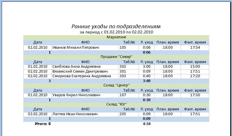Click the early leave value '0:40' for Смирнова
Image resolution: width=232 pixels, height=136 pixels.
(x=147, y=76)
